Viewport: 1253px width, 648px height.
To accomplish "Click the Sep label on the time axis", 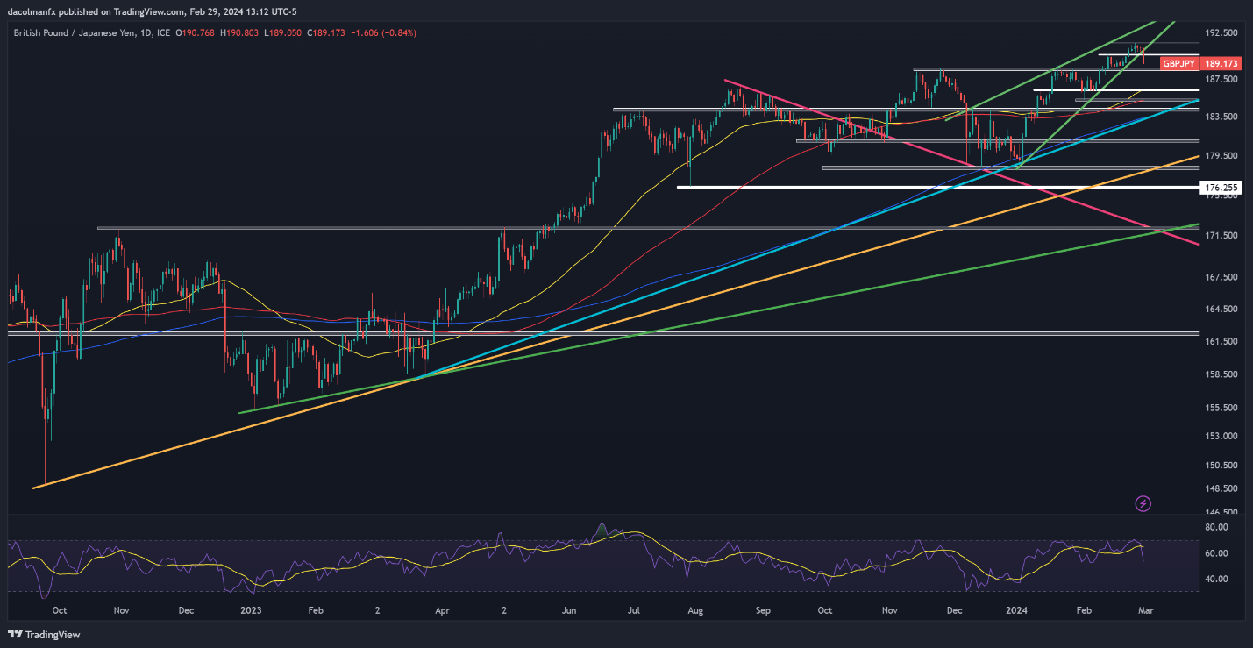I will (x=762, y=609).
